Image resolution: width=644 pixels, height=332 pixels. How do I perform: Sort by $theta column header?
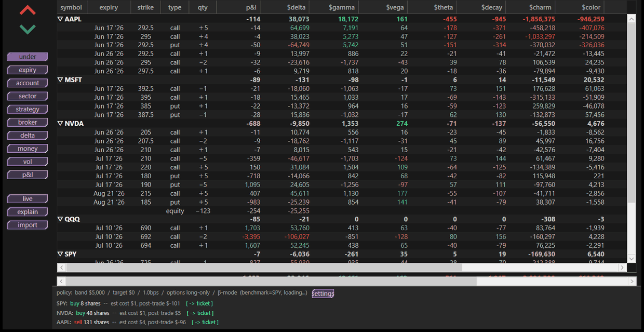(x=433, y=7)
